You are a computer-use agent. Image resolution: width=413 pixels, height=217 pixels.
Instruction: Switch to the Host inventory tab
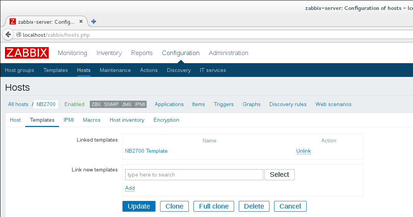[127, 120]
